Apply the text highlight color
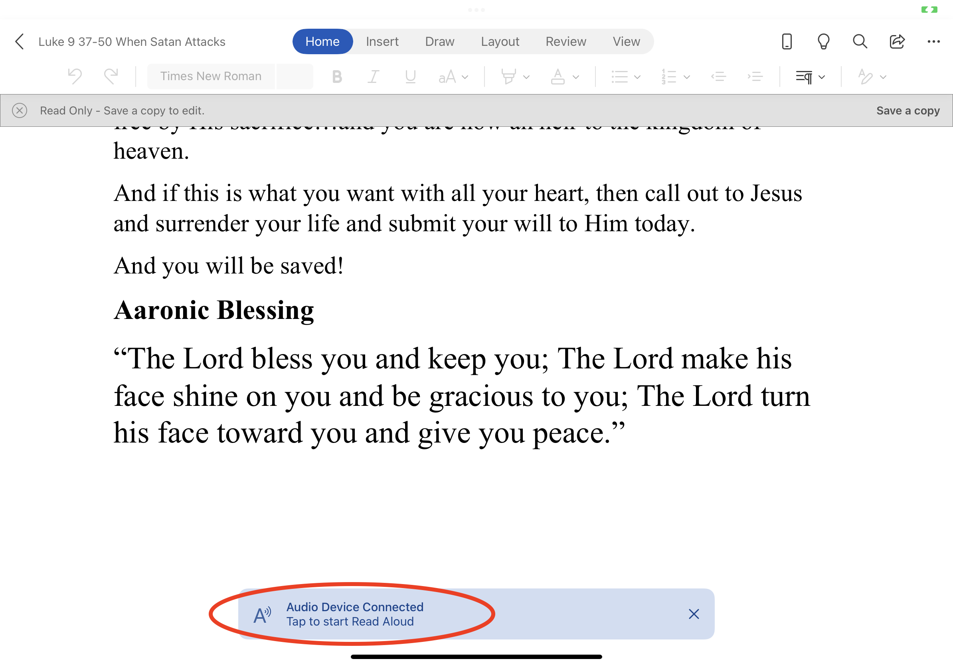The width and height of the screenshot is (953, 665). click(x=508, y=77)
